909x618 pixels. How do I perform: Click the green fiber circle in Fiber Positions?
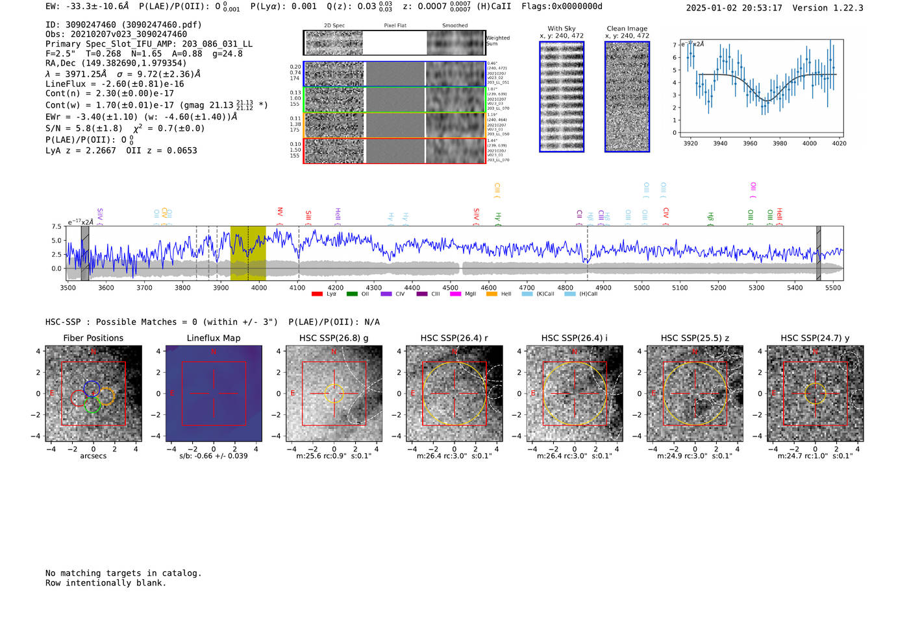(93, 405)
